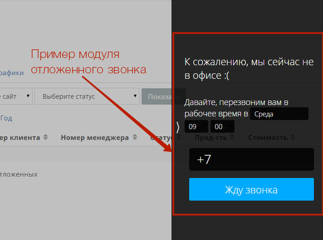Sort by 'Номер менеджера' column
The height and width of the screenshot is (240, 323).
[x=99, y=137]
